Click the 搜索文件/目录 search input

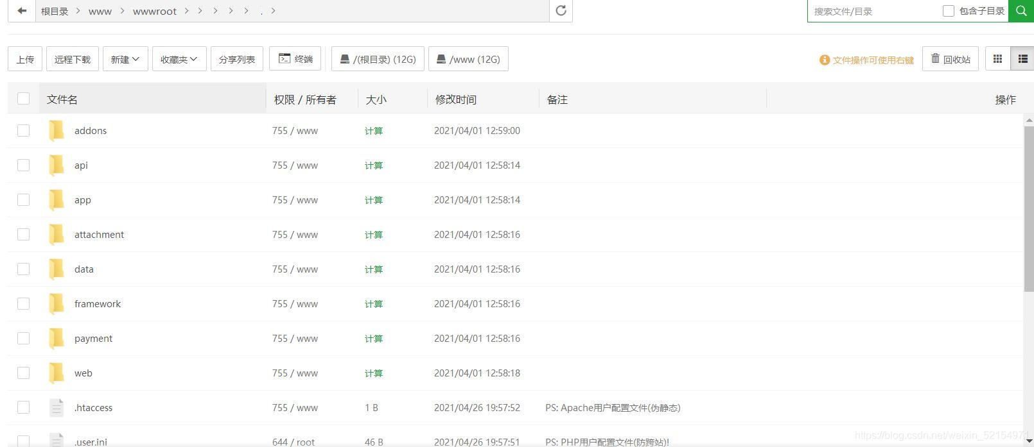tap(875, 11)
